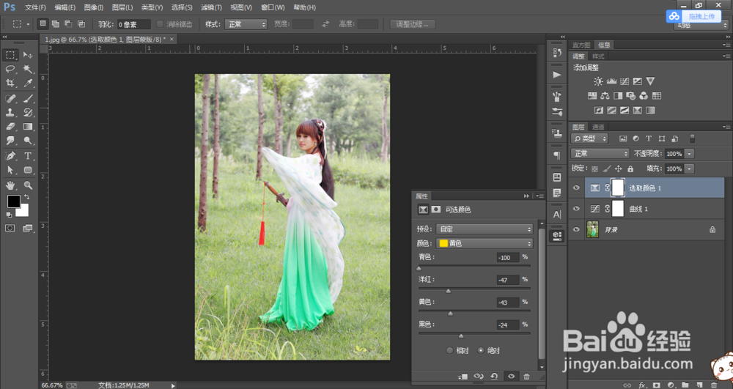The image size is (733, 389).
Task: Select the Horizontal Type tool
Action: point(28,156)
